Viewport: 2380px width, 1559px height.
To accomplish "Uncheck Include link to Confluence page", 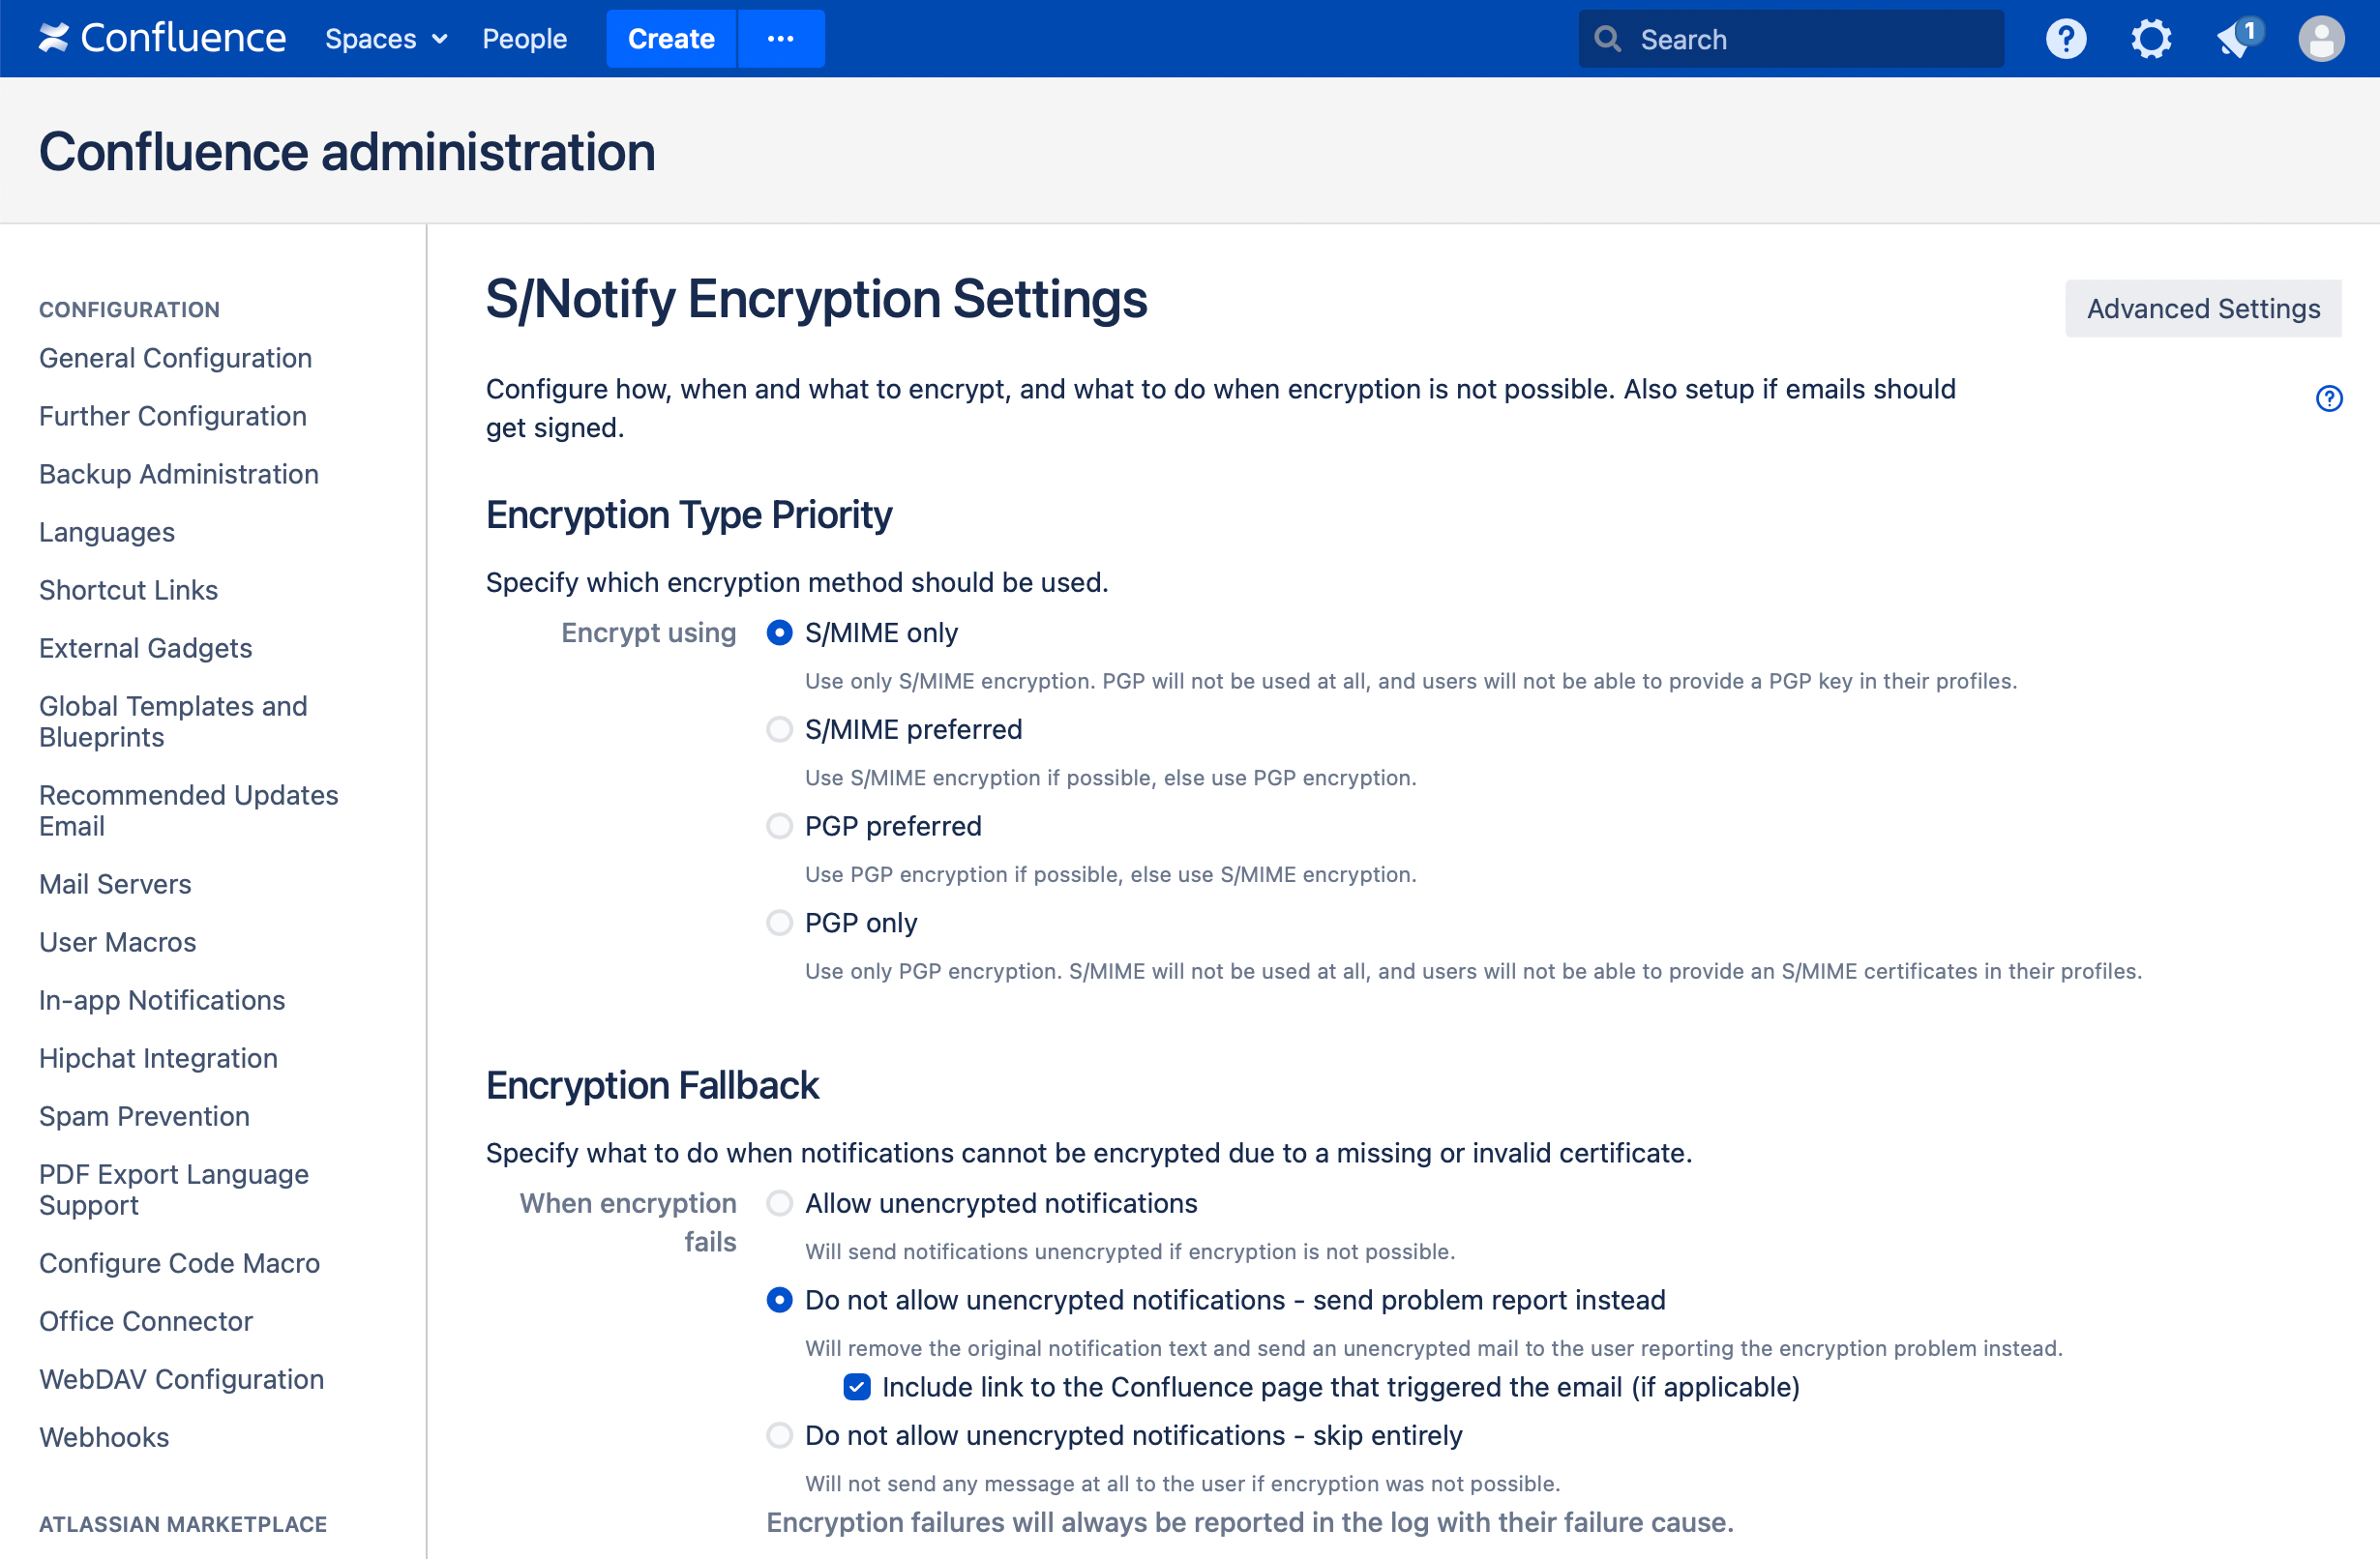I will coord(856,1387).
